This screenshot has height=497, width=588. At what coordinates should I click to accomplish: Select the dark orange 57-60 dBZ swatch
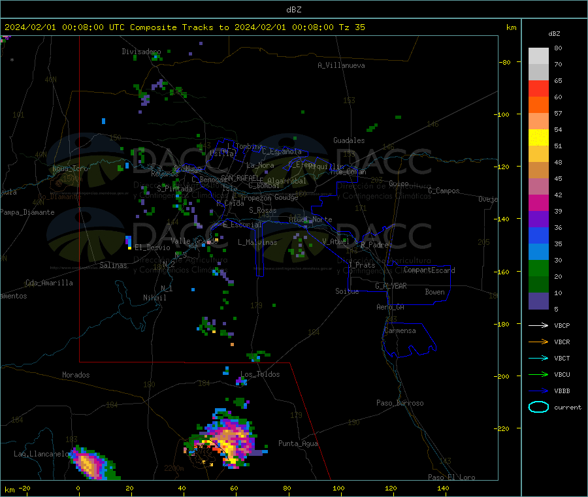pyautogui.click(x=538, y=105)
